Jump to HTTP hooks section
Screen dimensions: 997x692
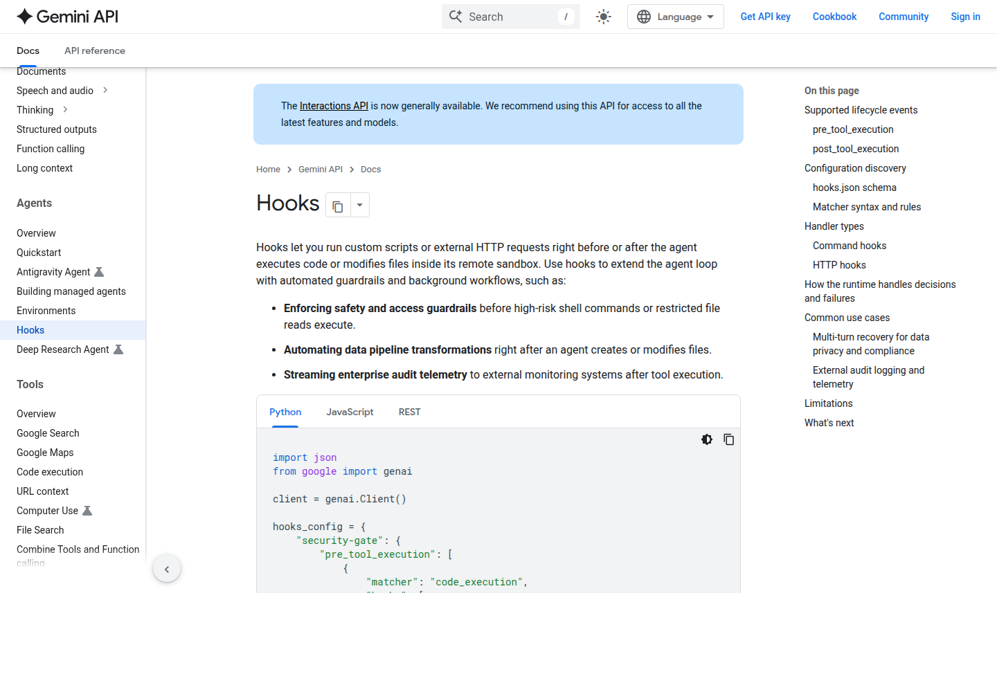click(x=839, y=265)
